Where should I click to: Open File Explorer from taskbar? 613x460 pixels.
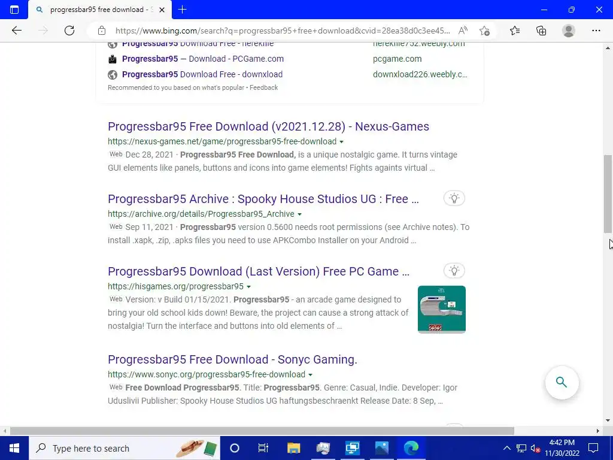(x=293, y=448)
